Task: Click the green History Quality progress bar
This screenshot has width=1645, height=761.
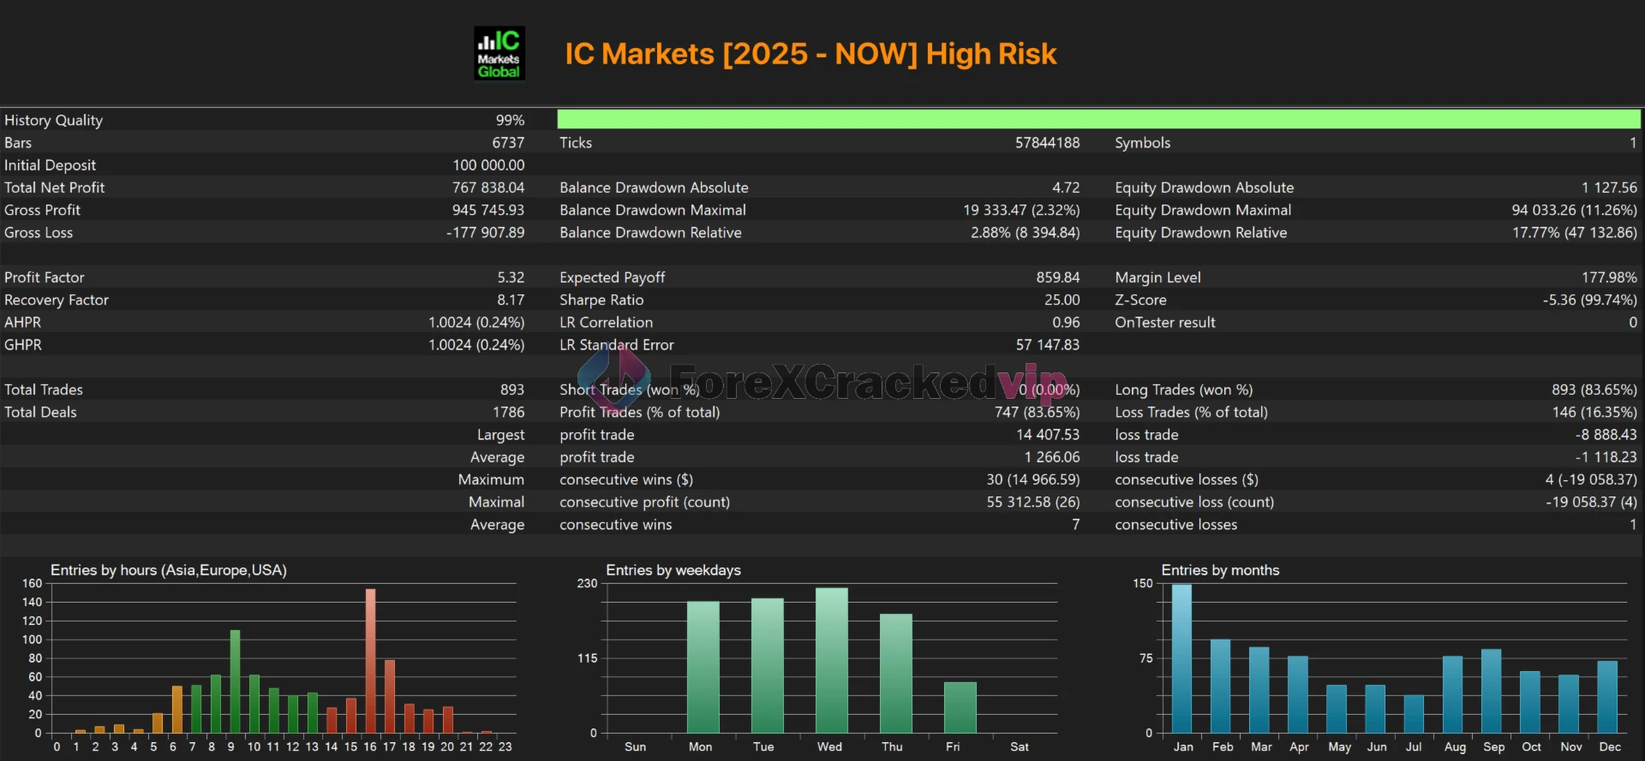Action: (1098, 119)
